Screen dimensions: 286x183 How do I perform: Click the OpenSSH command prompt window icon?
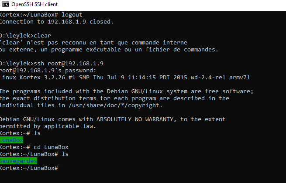point(6,4)
